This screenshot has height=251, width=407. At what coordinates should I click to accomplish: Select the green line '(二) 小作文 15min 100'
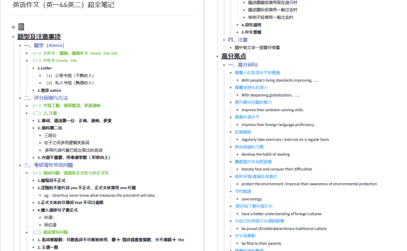[55, 61]
